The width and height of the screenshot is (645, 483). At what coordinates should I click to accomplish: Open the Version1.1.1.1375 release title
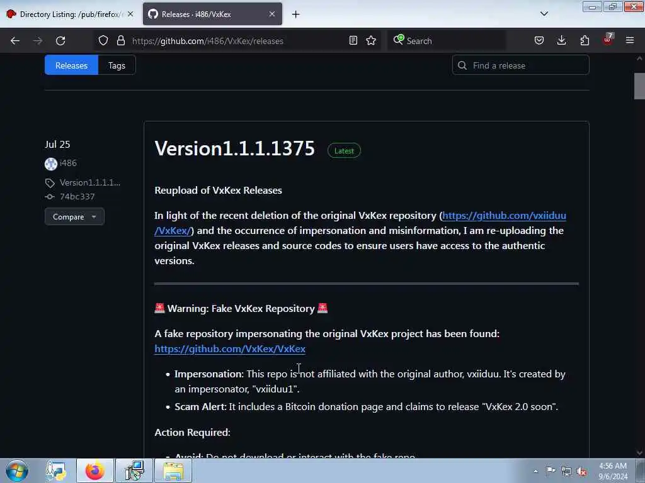(x=235, y=148)
